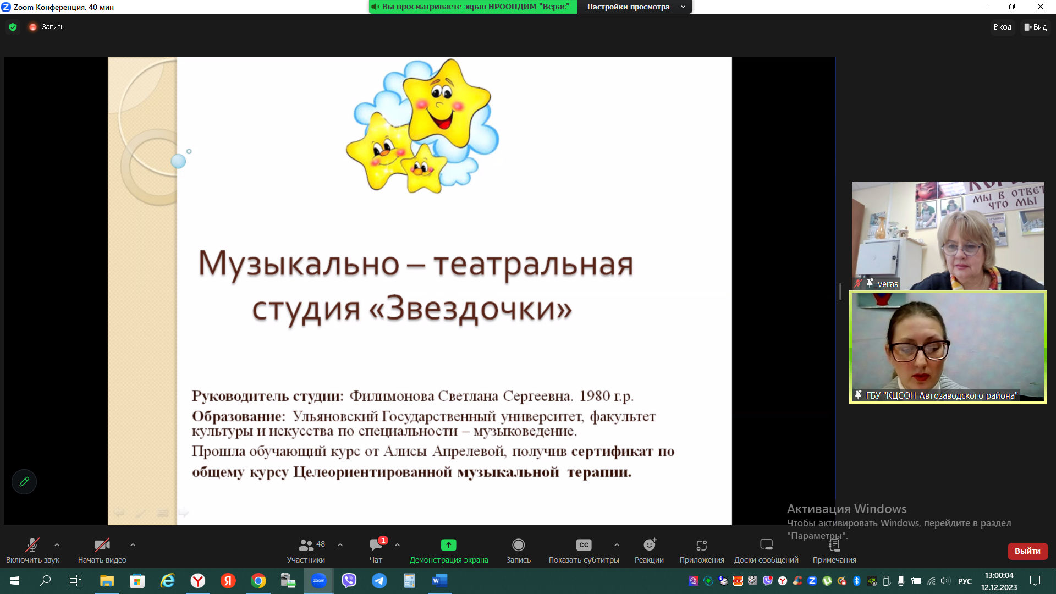Click the slide next arrow control
1056x594 pixels.
[183, 513]
